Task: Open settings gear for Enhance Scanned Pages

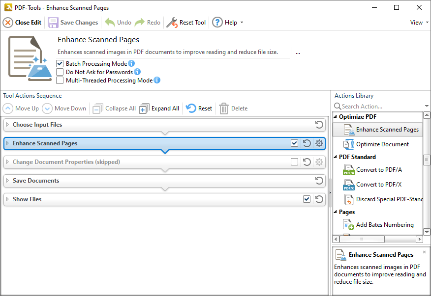Action: [318, 143]
